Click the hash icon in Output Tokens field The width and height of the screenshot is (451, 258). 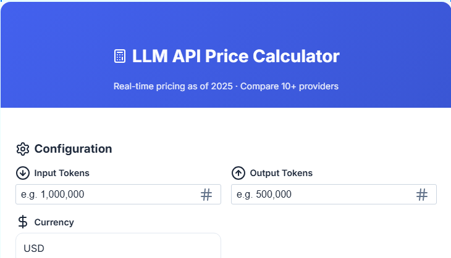coord(422,195)
